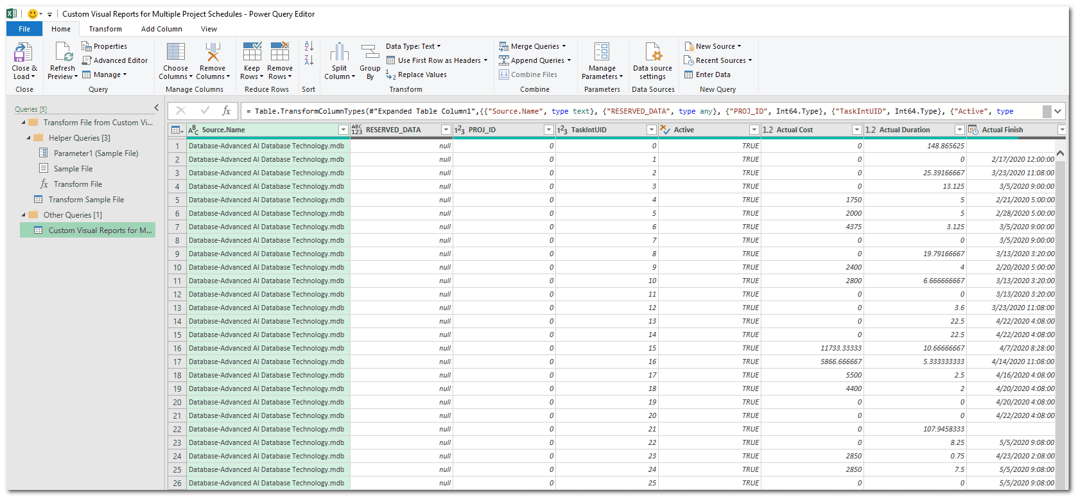1076x497 pixels.
Task: Click the Split Column icon
Action: click(x=339, y=52)
